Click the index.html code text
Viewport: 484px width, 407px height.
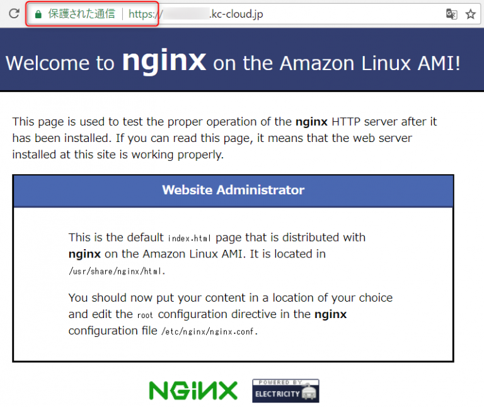point(189,239)
